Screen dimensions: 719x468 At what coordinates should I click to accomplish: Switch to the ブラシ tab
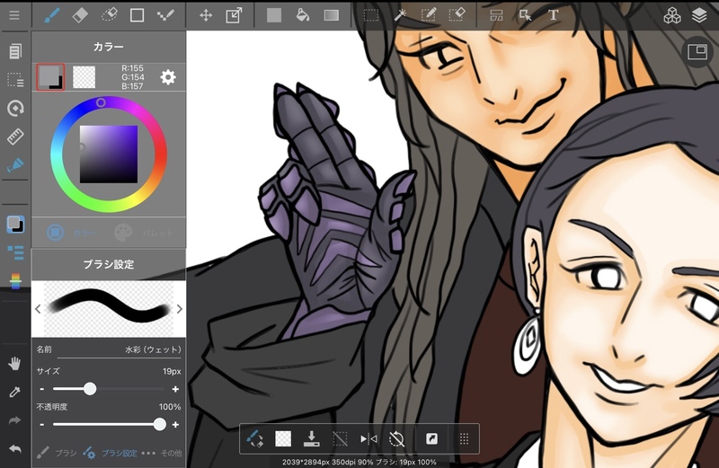tap(56, 453)
